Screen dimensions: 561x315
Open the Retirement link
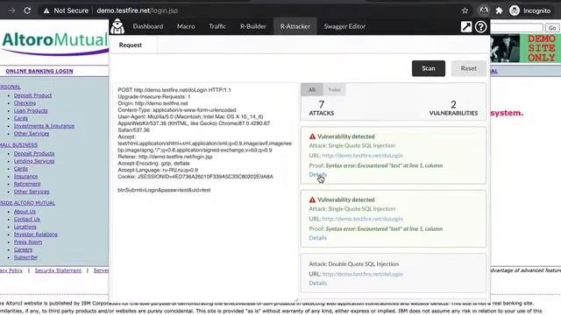coord(27,184)
